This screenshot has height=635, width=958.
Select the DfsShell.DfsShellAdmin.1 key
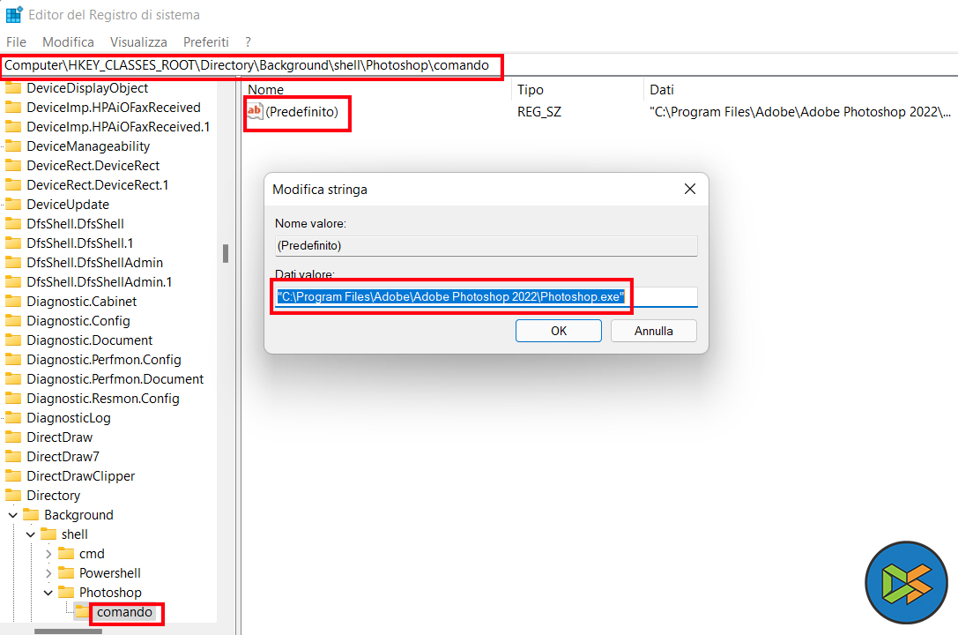[99, 281]
